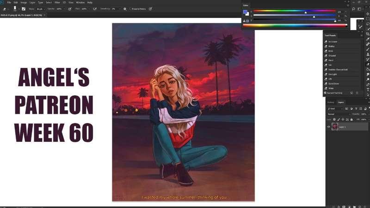The width and height of the screenshot is (370, 208).
Task: Select the Water eraser preset
Action: tap(342, 88)
